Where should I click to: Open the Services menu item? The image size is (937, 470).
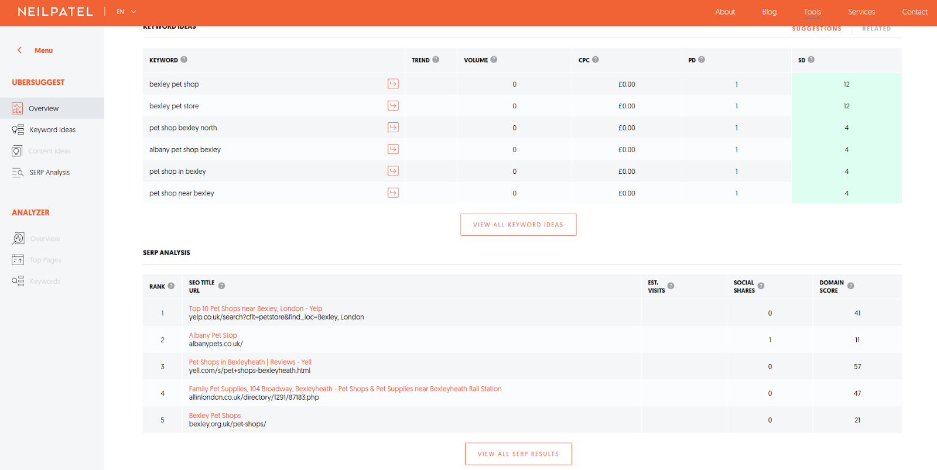point(861,12)
